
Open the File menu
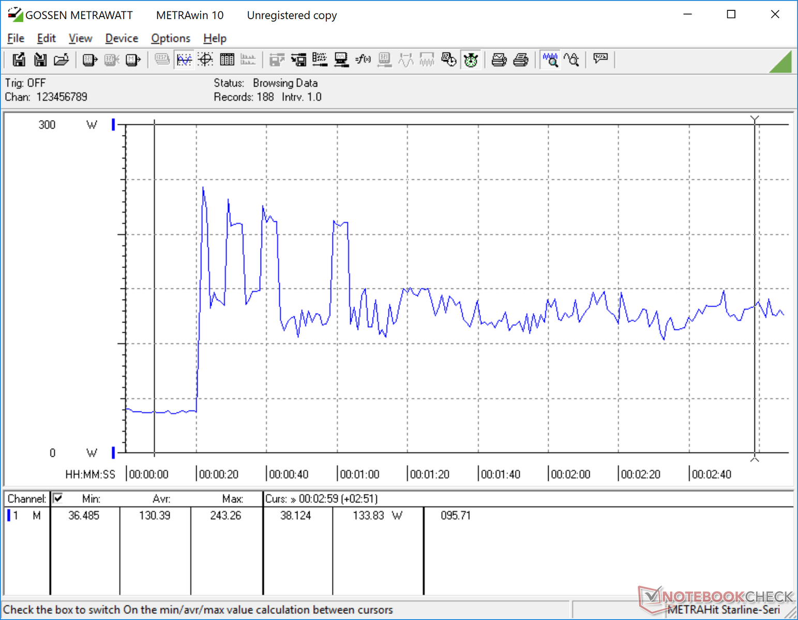click(16, 38)
